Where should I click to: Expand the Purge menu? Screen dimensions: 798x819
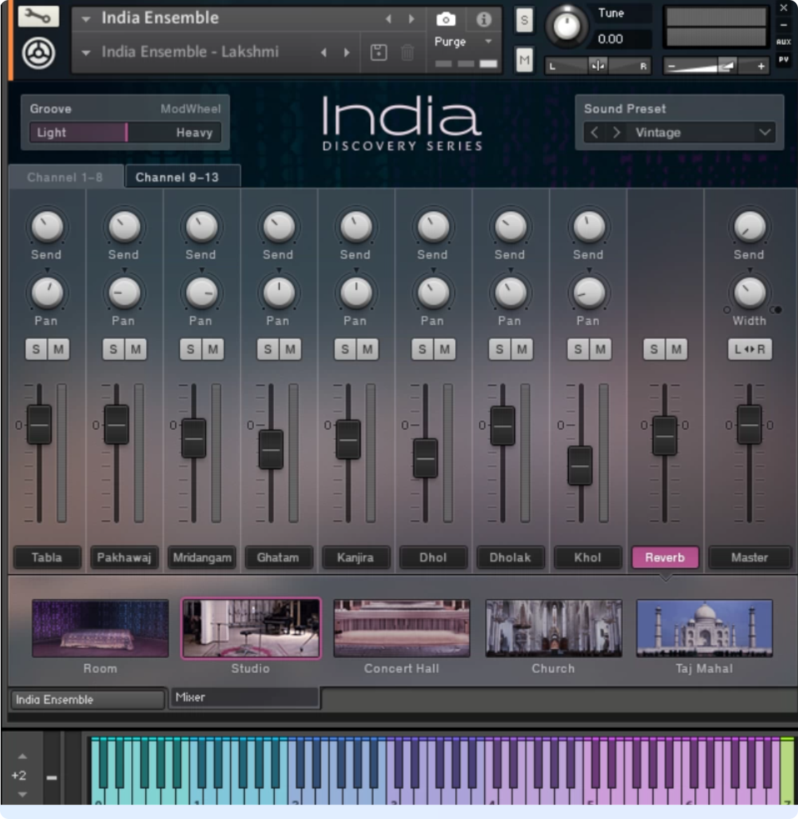488,41
